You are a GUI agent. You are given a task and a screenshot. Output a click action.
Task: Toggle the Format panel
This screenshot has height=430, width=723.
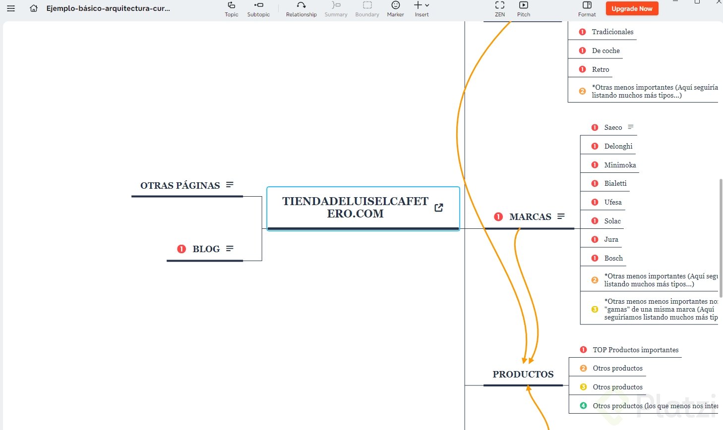pos(587,9)
